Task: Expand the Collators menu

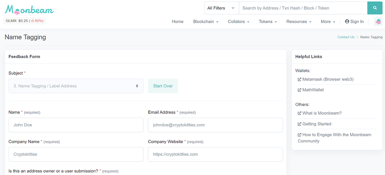Action: [x=238, y=22]
